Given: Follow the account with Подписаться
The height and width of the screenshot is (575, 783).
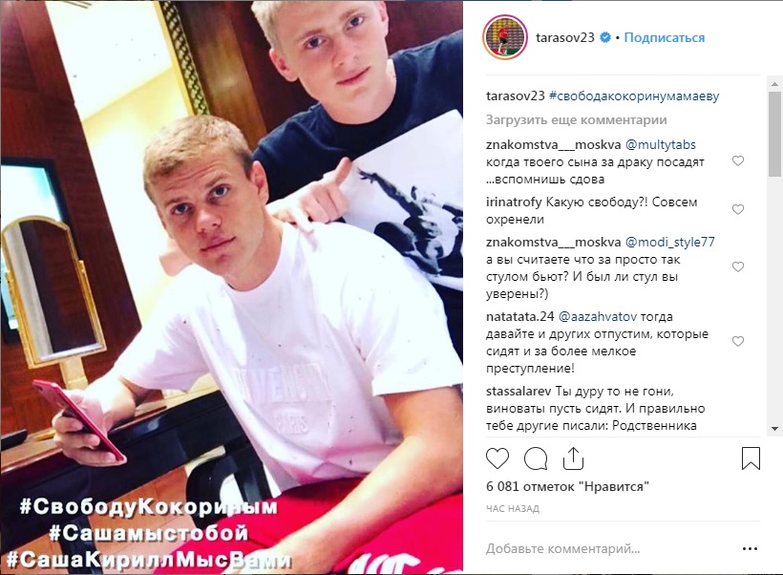Looking at the screenshot, I should pos(665,37).
